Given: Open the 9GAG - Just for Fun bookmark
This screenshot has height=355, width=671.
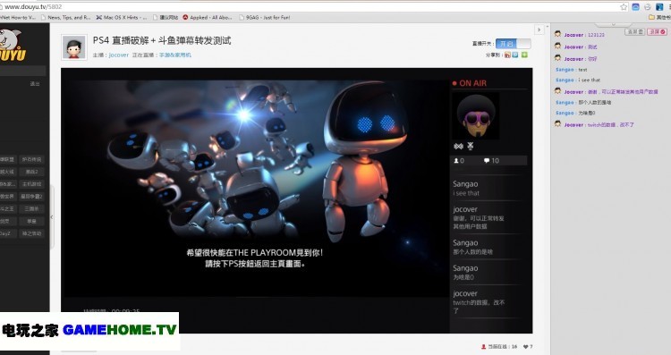Looking at the screenshot, I should coord(265,18).
